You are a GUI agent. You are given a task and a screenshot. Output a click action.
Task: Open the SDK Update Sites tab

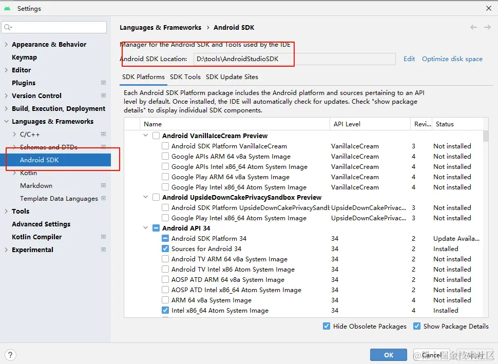click(232, 77)
